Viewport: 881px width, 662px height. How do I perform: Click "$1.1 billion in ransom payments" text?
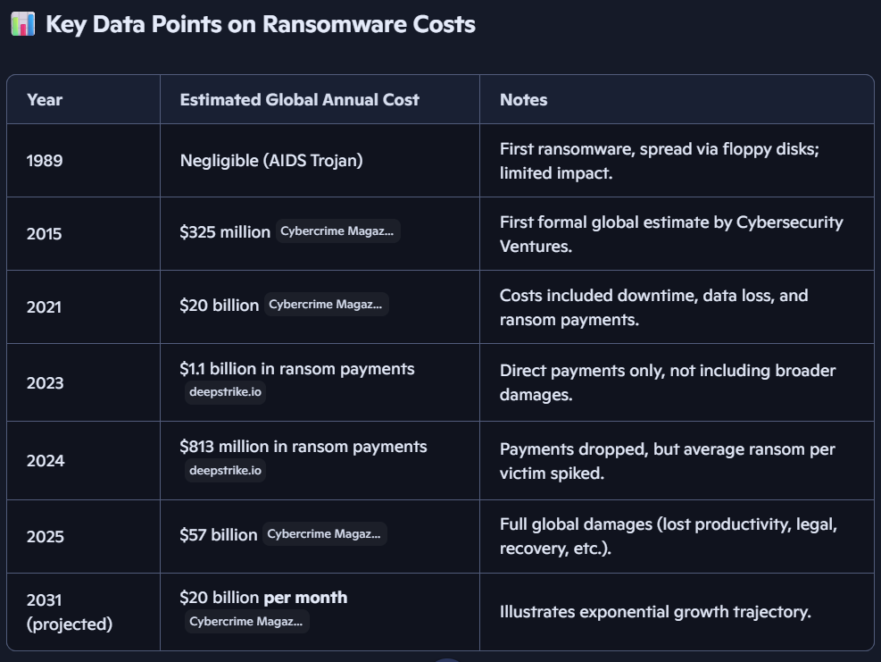pos(297,369)
